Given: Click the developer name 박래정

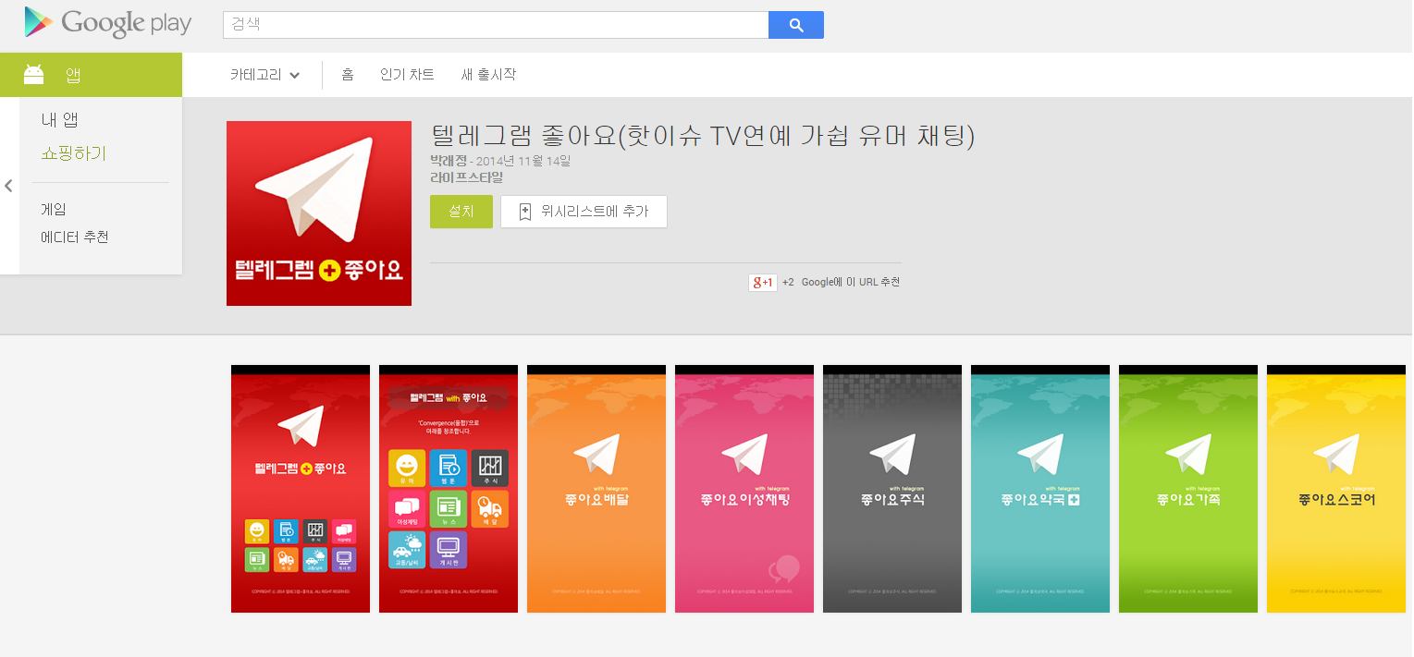Looking at the screenshot, I should click(x=448, y=162).
